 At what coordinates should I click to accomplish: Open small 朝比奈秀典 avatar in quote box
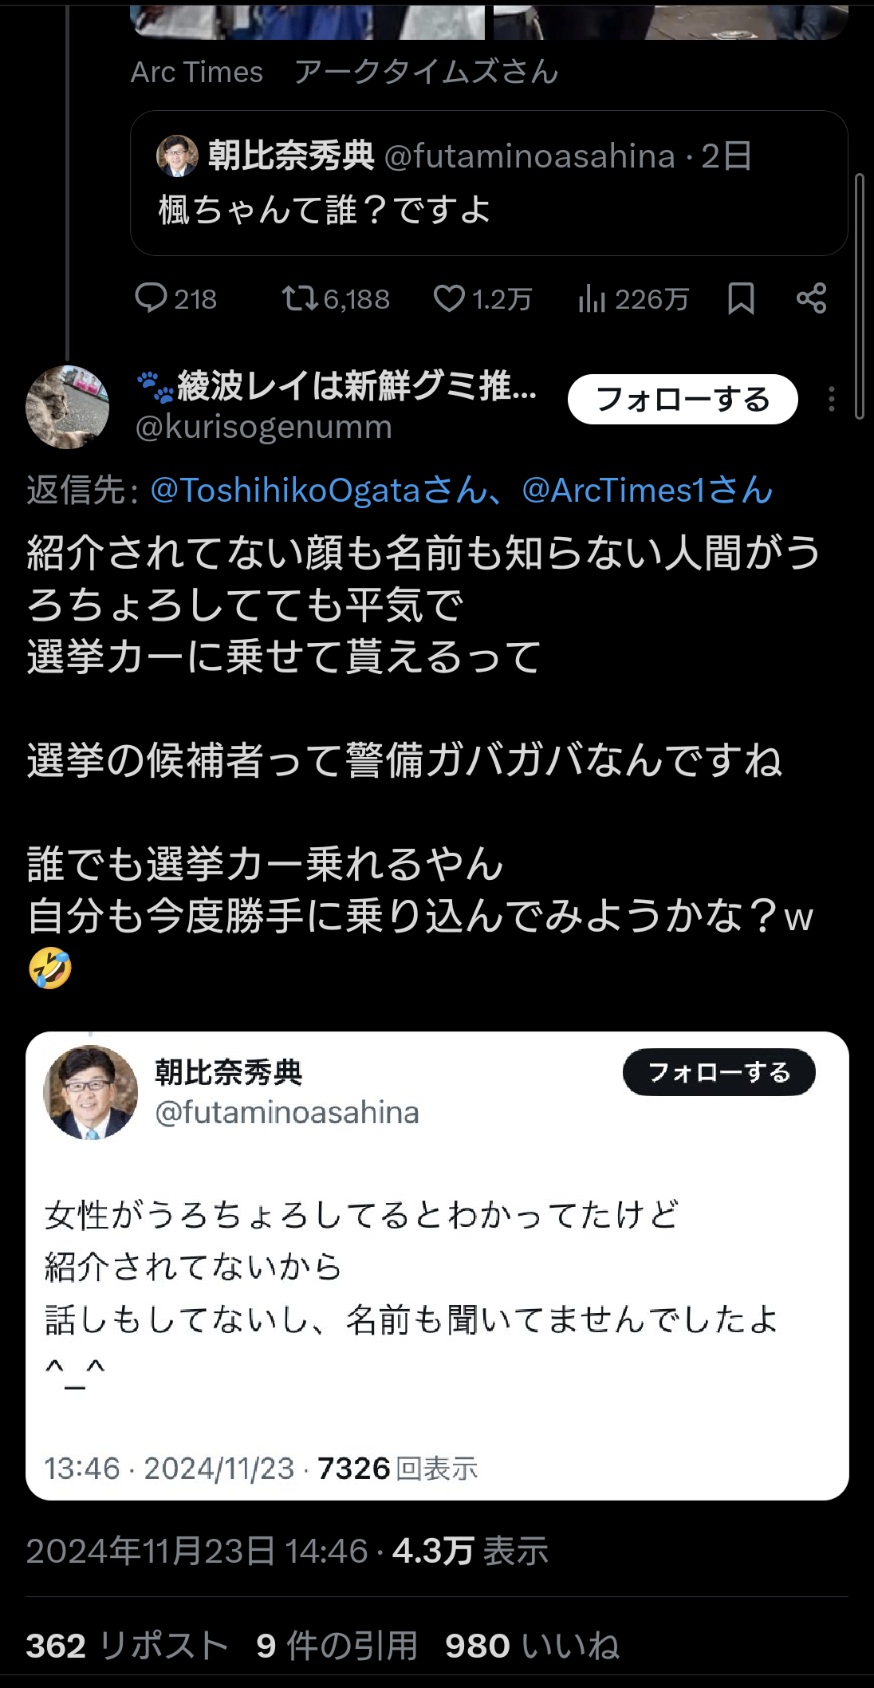point(177,156)
